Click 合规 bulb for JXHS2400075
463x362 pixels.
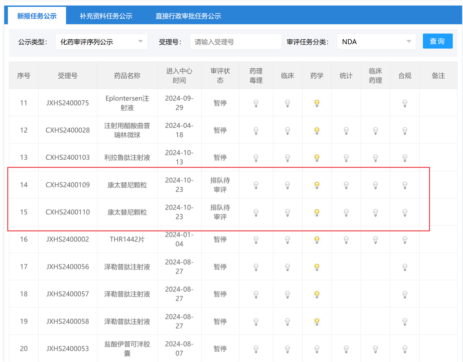click(x=405, y=103)
